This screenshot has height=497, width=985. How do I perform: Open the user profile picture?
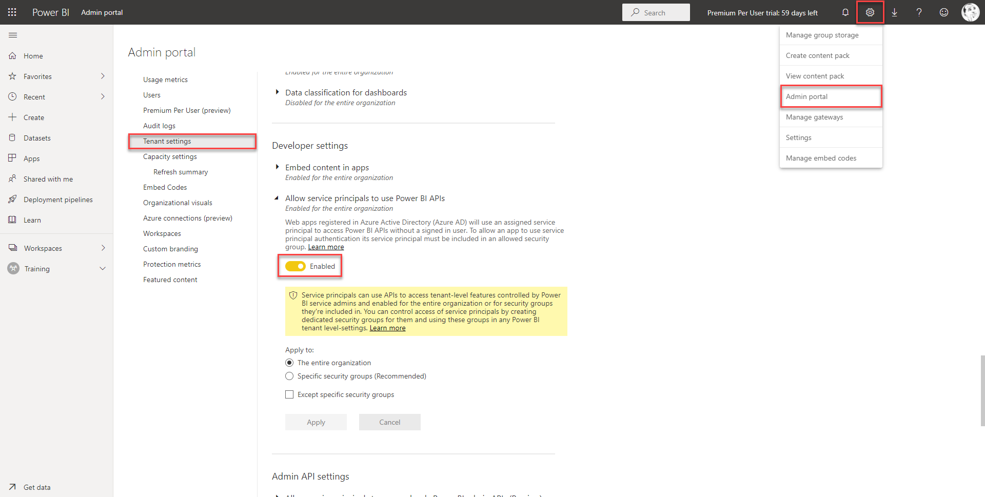(970, 12)
